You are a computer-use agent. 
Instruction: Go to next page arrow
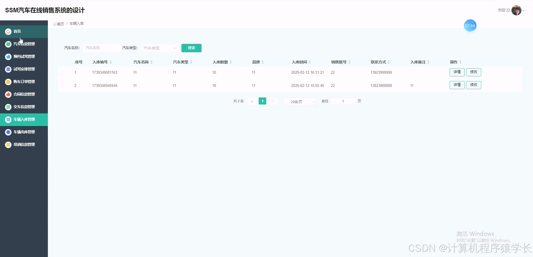tap(273, 101)
